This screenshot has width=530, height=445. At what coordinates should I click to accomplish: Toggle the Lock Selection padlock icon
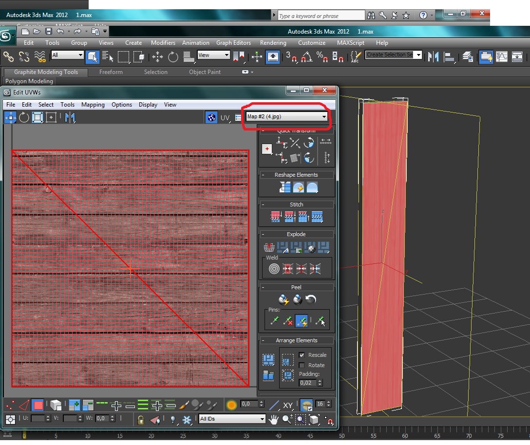141,419
